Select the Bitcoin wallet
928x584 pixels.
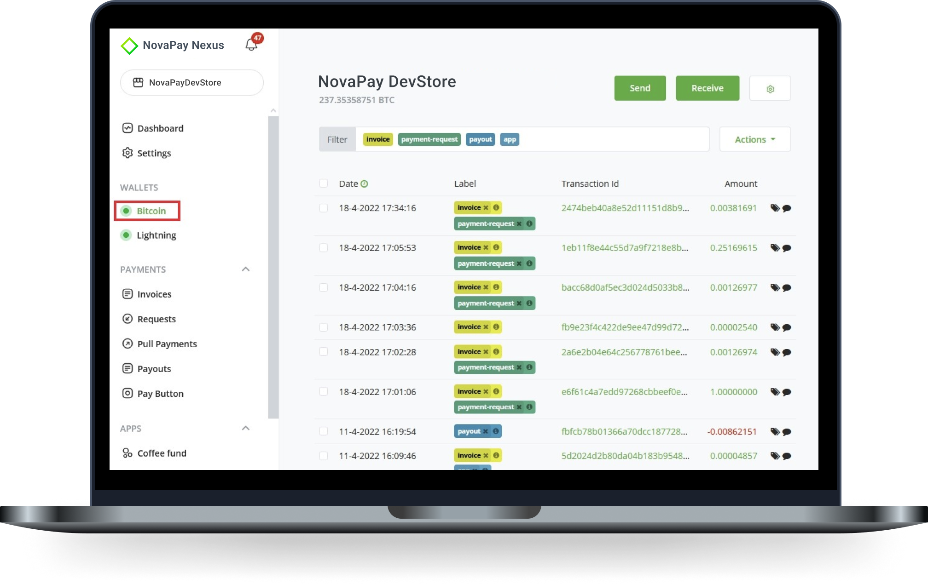point(147,211)
